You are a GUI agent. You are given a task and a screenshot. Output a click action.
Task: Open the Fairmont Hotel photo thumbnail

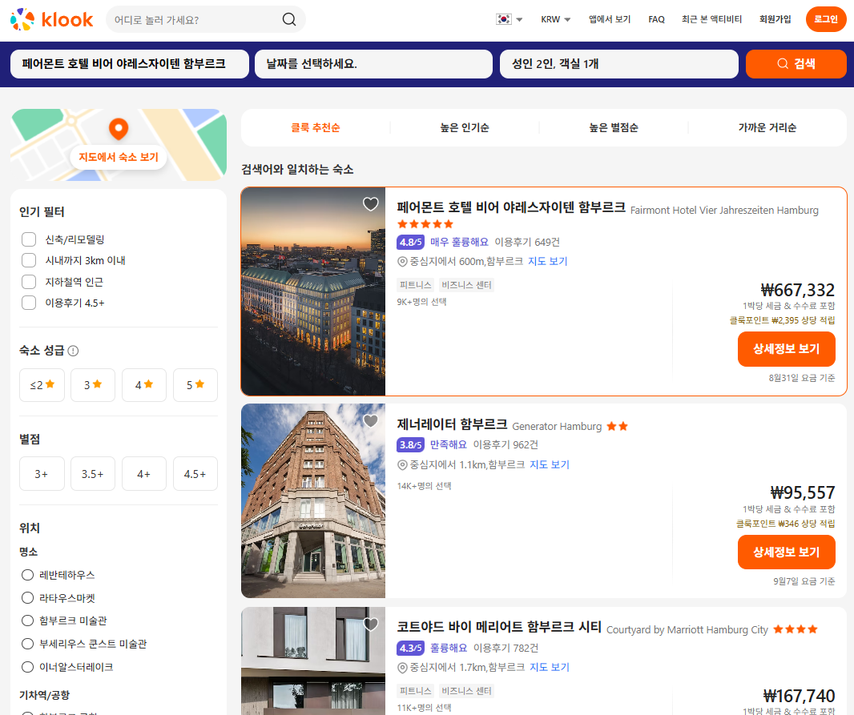coord(313,291)
